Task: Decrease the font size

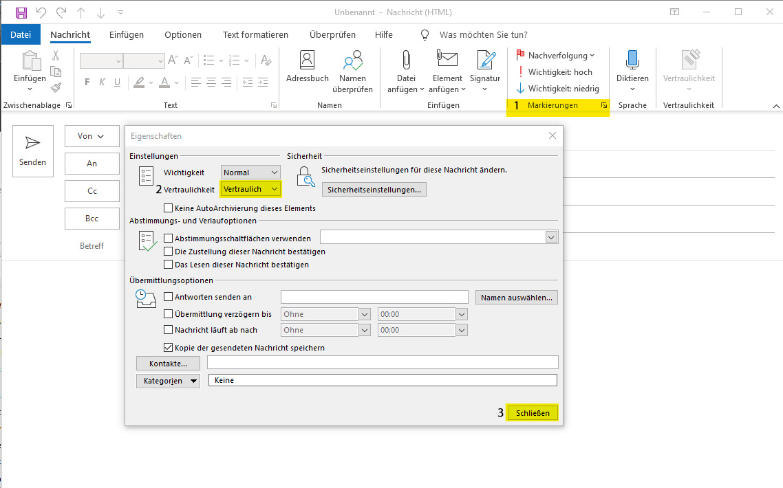Action: [189, 60]
